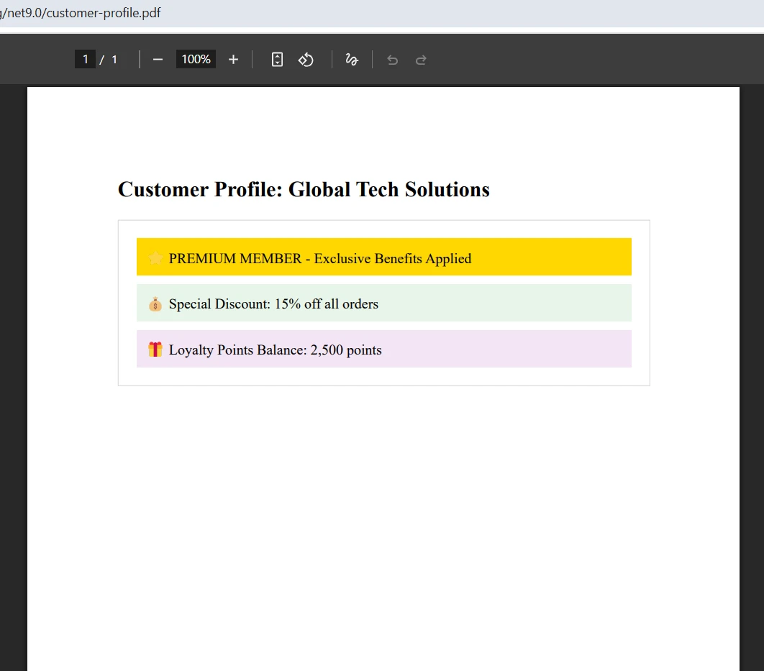Click the page number input box
The image size is (764, 671).
(x=85, y=59)
